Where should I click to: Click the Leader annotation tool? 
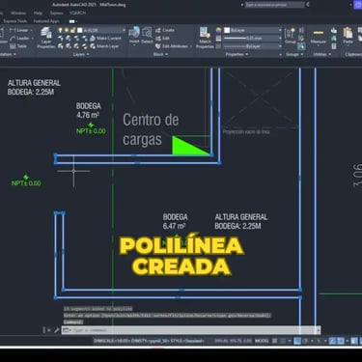coord(19,39)
